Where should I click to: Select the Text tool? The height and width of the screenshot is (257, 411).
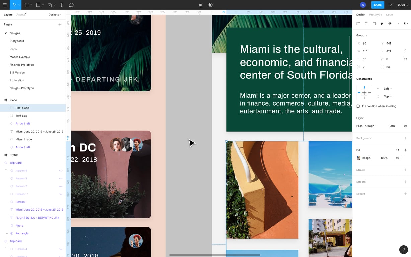62,5
